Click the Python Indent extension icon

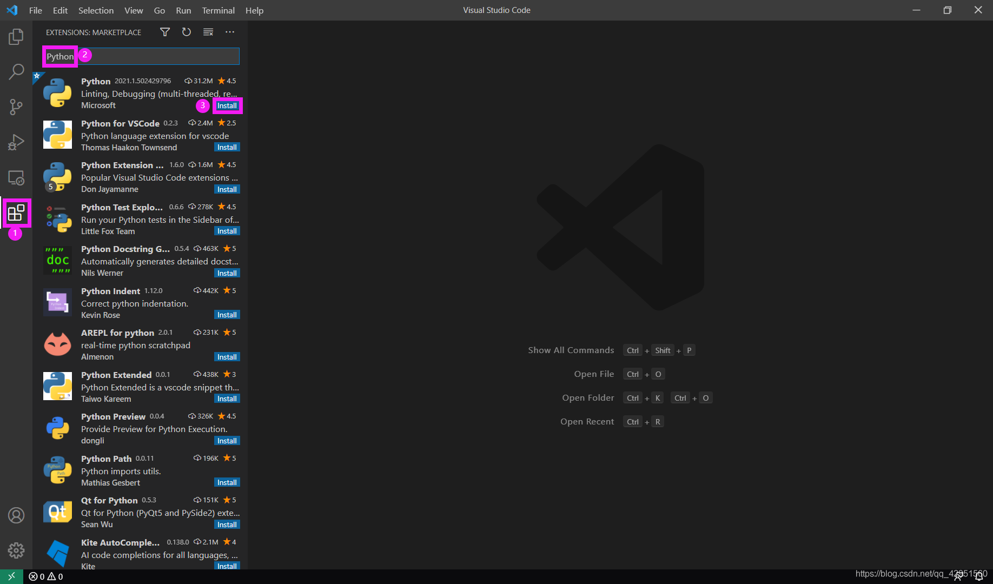click(57, 302)
